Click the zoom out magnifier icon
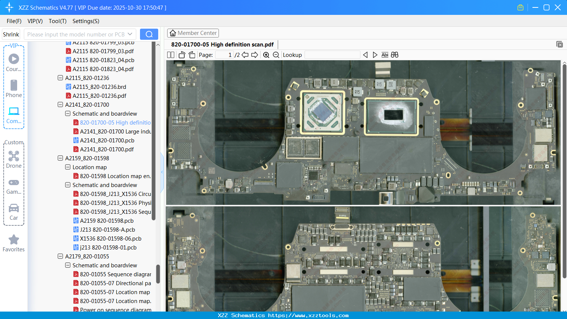 pyautogui.click(x=276, y=55)
